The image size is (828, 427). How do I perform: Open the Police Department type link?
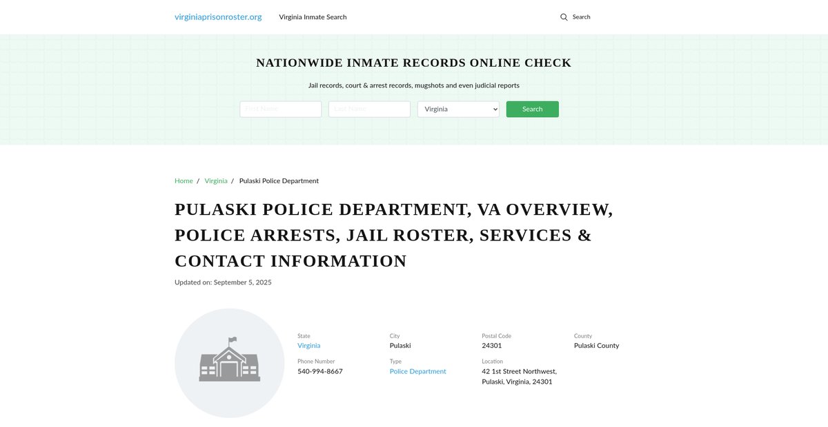pyautogui.click(x=417, y=371)
